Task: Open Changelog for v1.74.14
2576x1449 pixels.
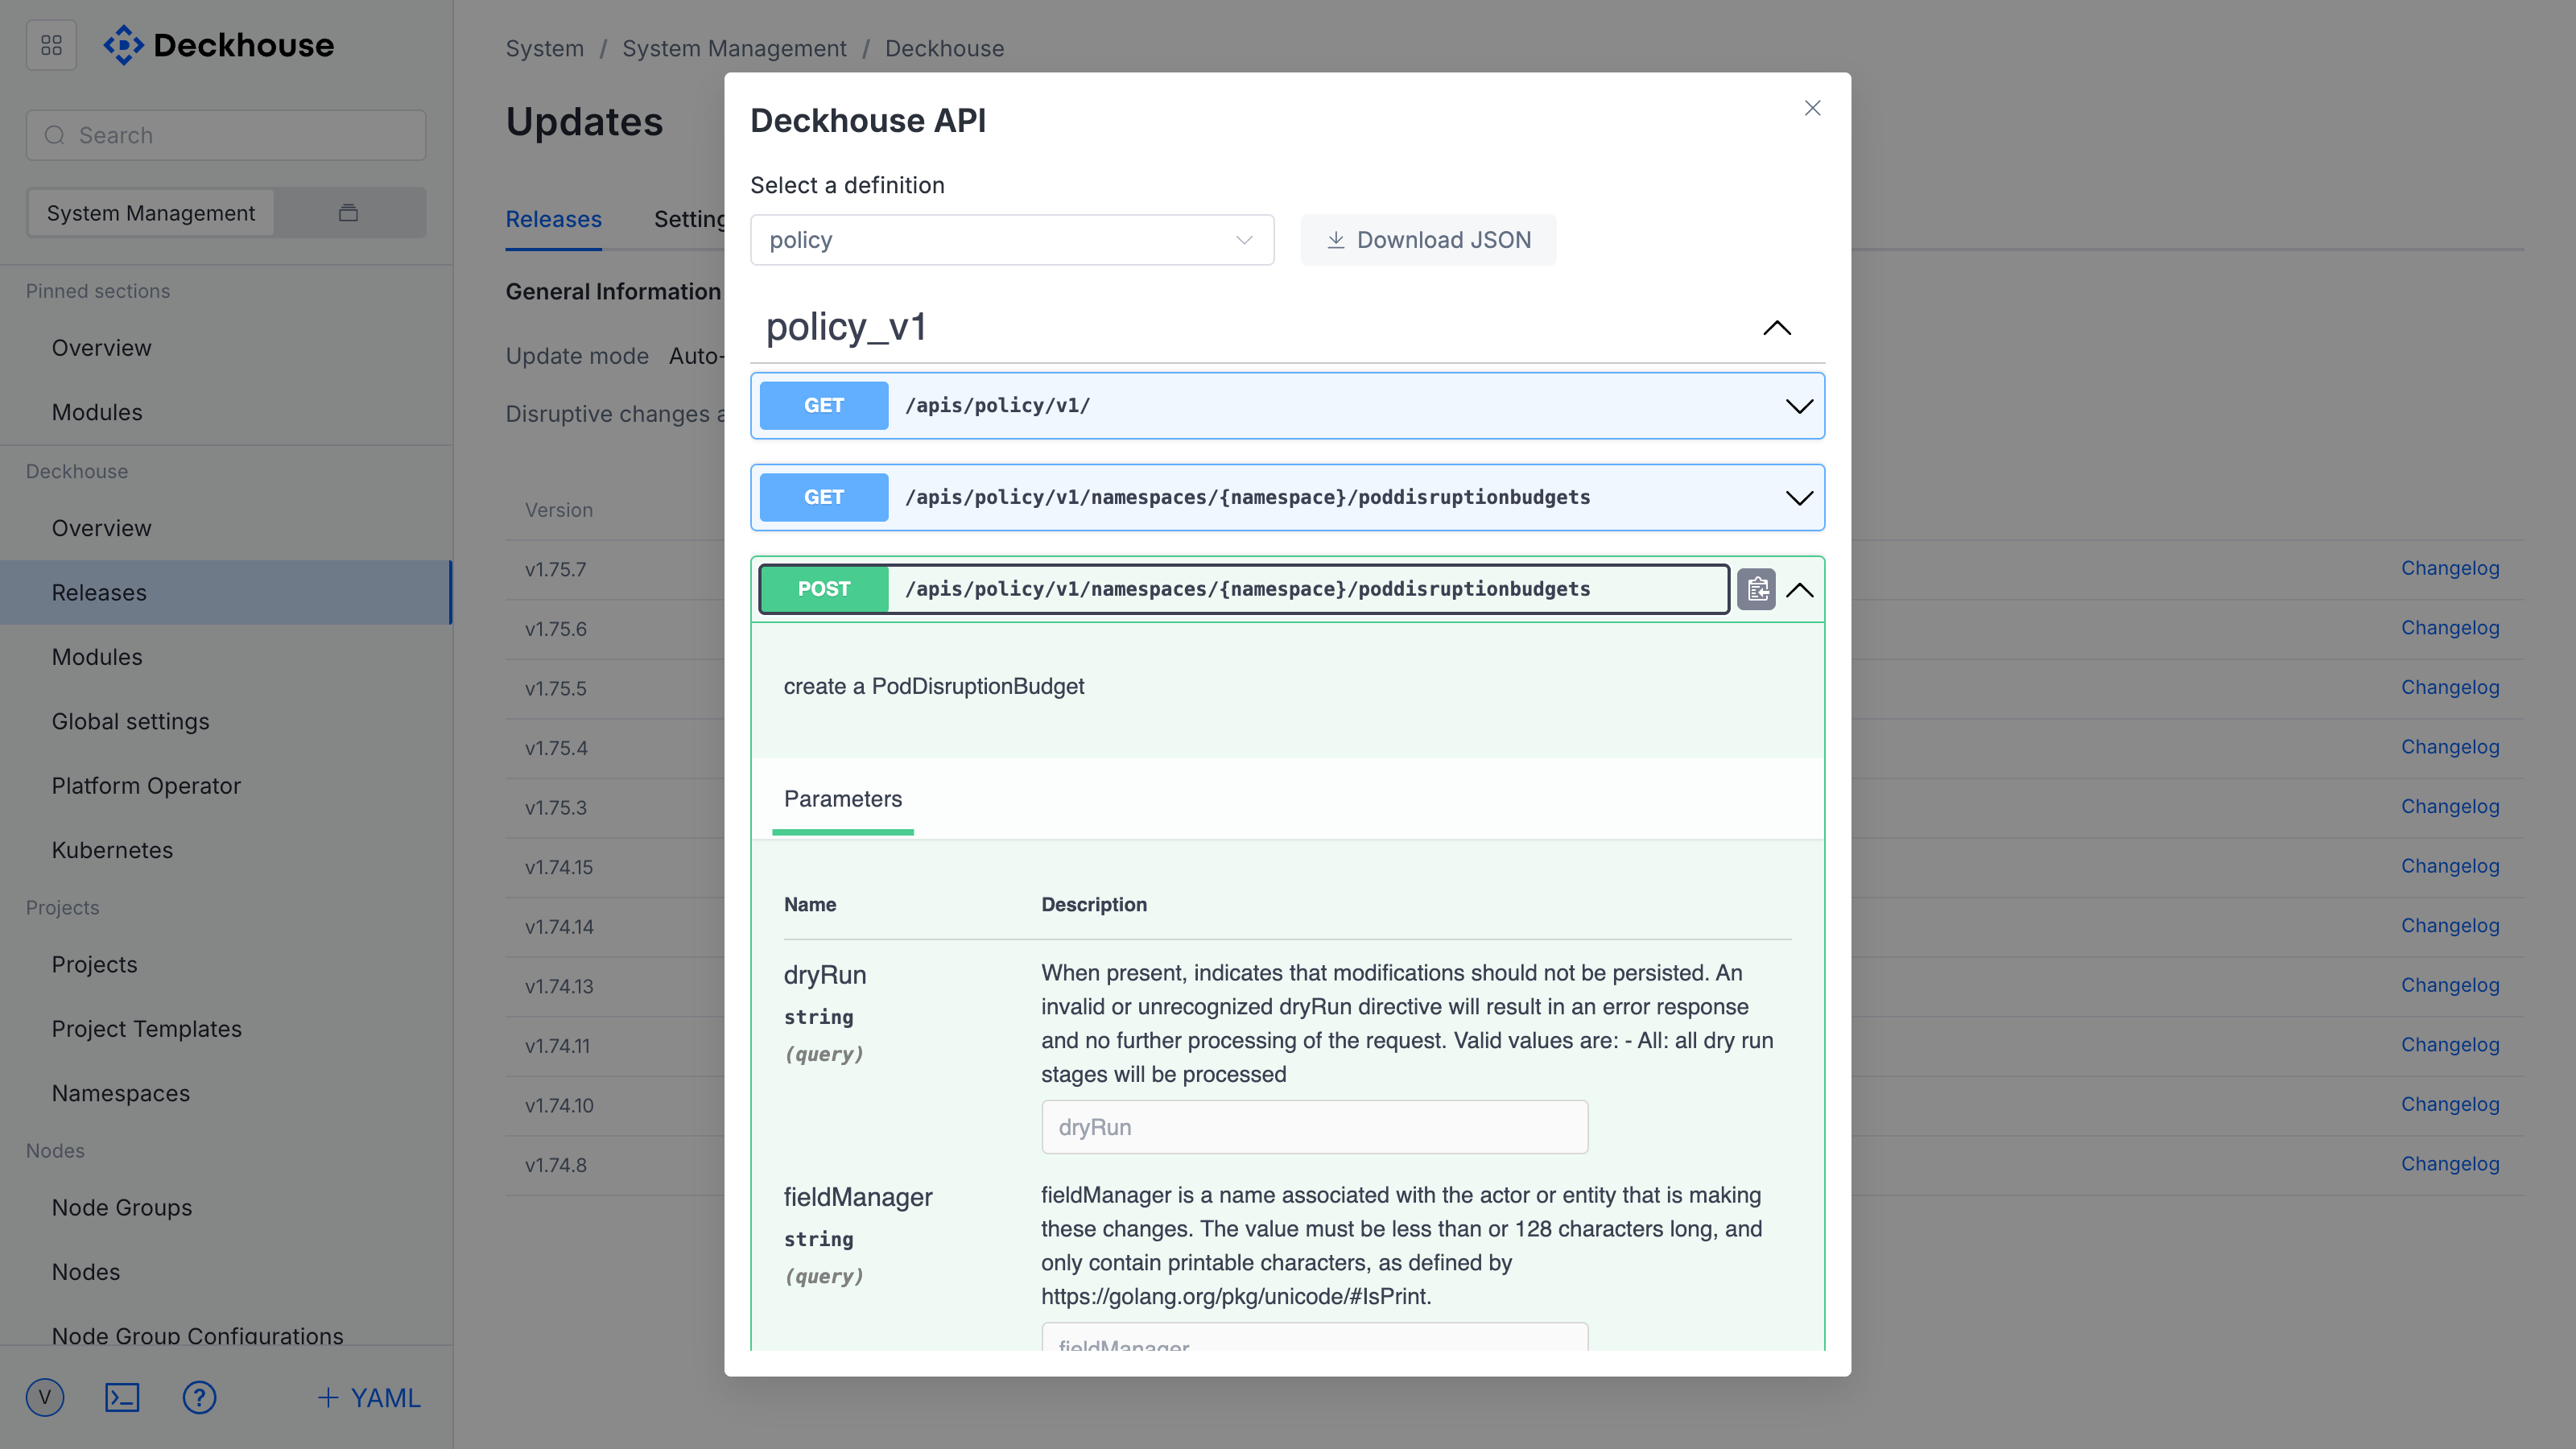Action: [x=2450, y=925]
